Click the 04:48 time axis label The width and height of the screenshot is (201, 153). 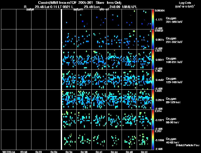point(129,152)
